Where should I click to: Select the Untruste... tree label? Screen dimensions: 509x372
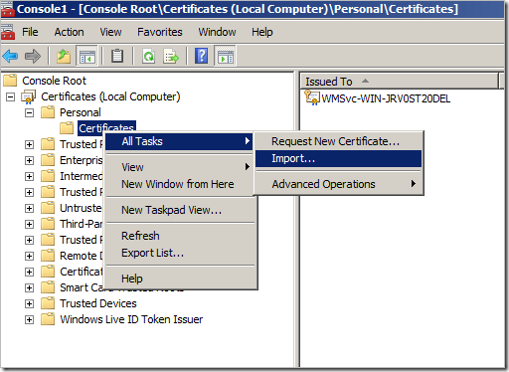pos(81,208)
